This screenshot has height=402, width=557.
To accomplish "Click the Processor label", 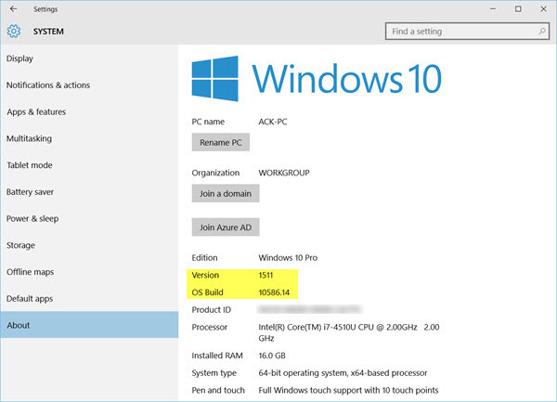I will pyautogui.click(x=210, y=327).
